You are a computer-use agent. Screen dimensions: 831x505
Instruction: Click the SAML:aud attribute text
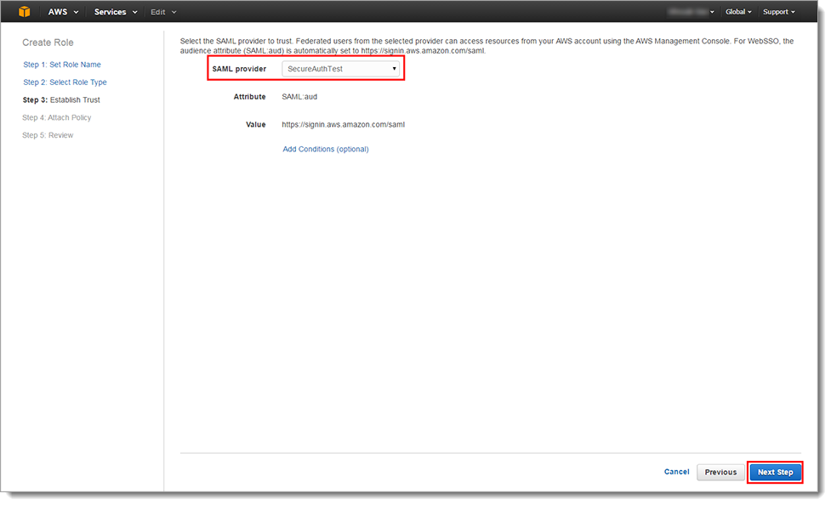click(299, 97)
